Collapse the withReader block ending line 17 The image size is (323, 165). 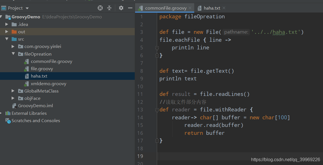point(157,140)
